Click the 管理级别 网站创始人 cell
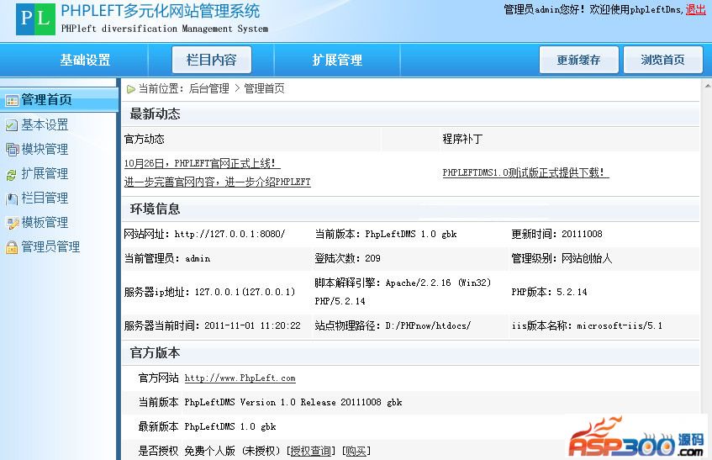 pos(562,258)
